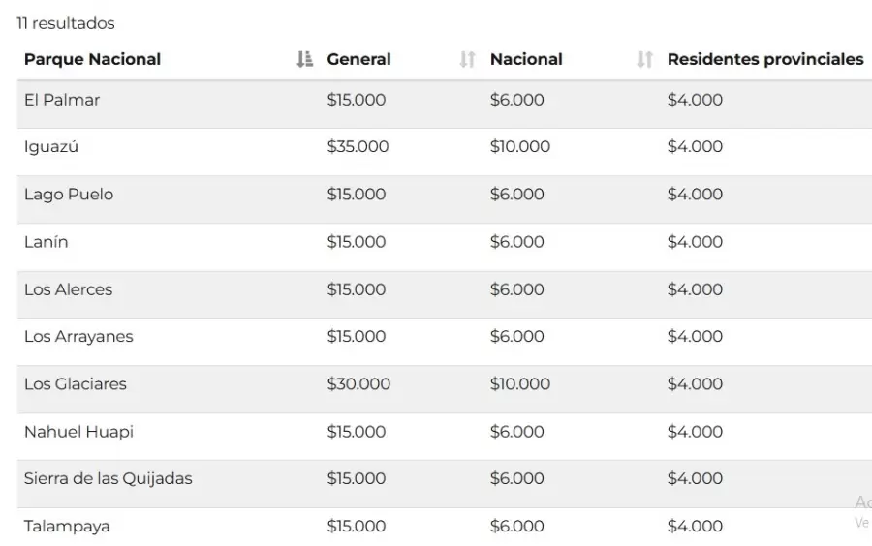Click Iguazú general price $35.000
The height and width of the screenshot is (546, 872).
358,147
